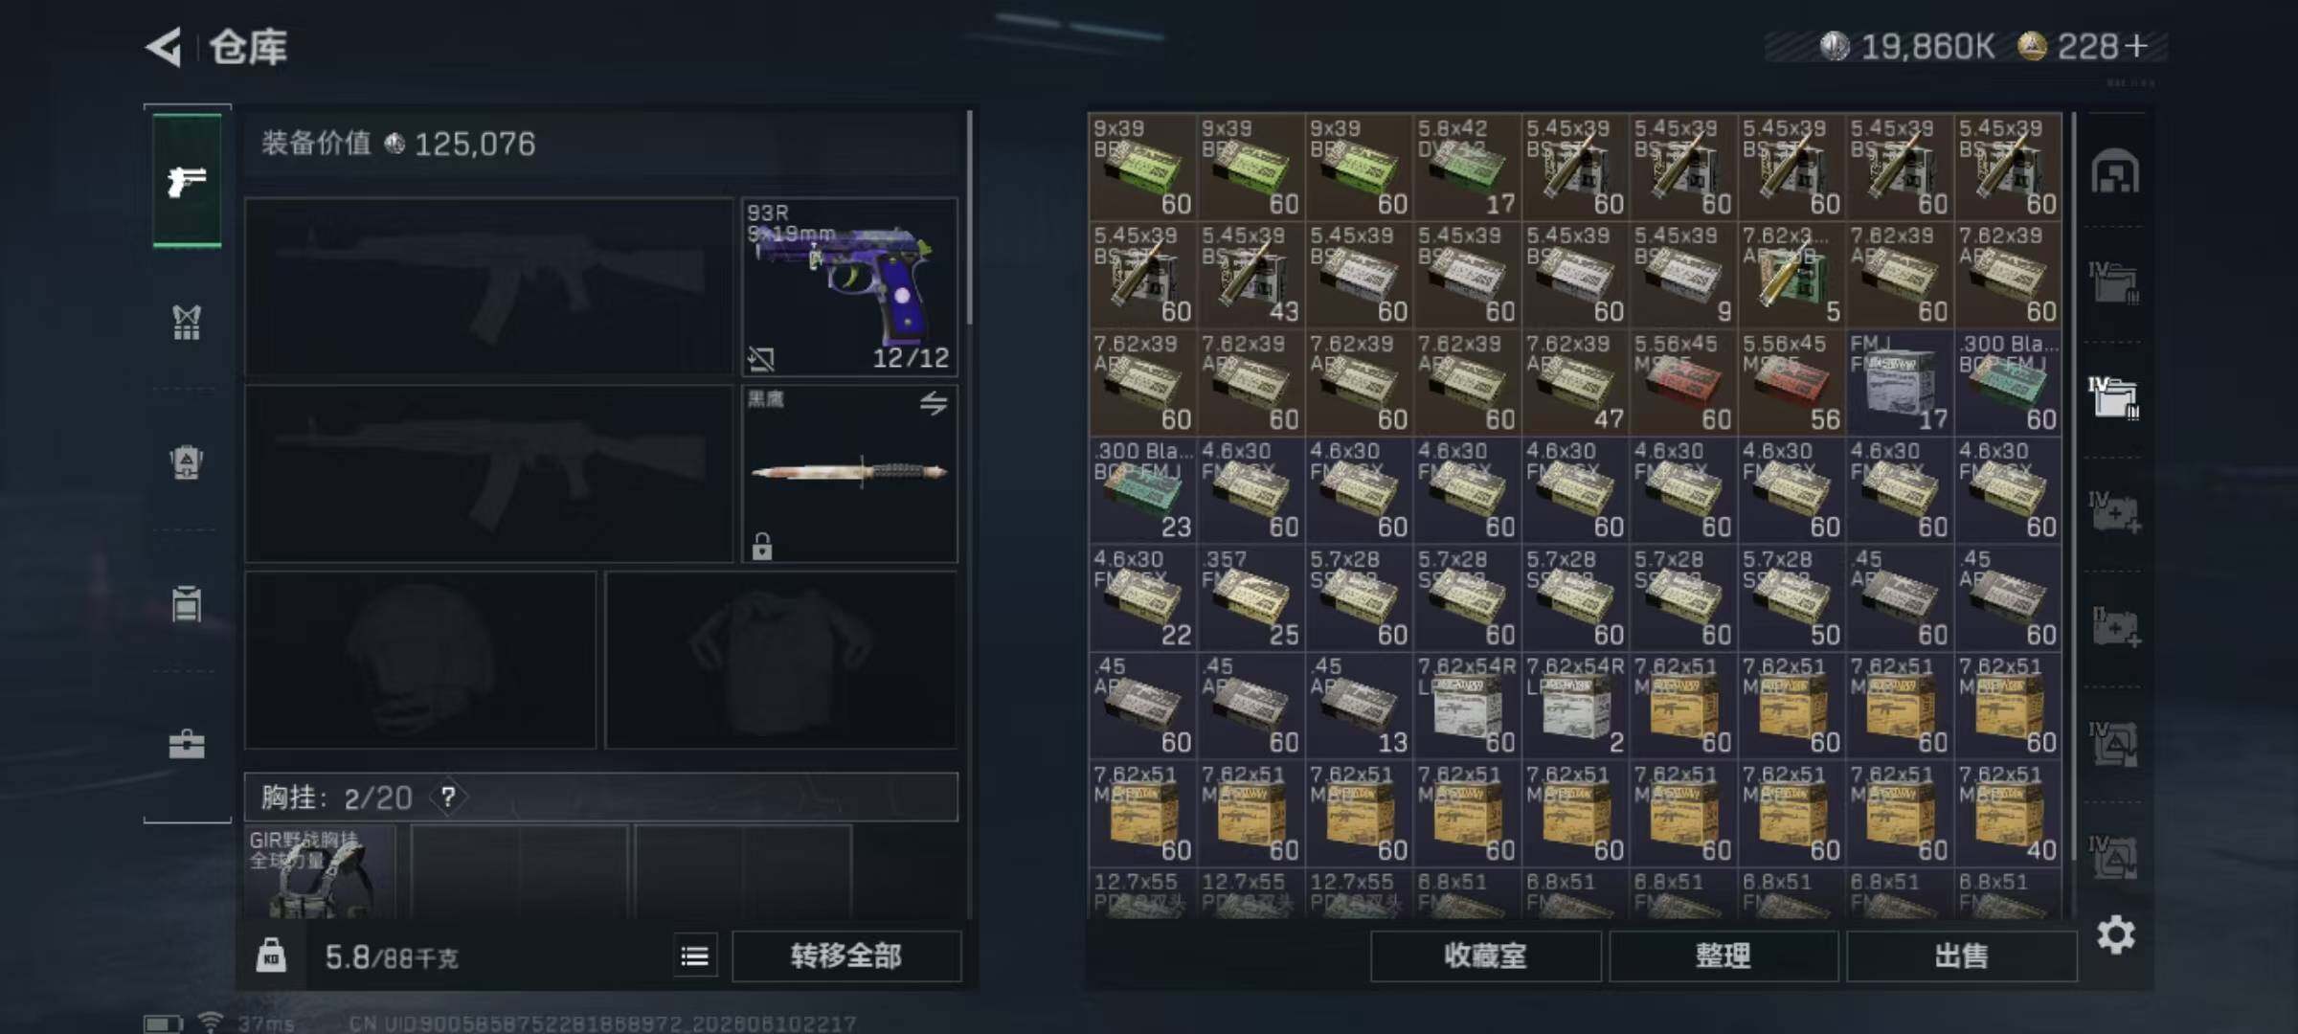Select the highlighted IV ammo folder container
This screenshot has height=1034, width=2298.
[x=2115, y=397]
